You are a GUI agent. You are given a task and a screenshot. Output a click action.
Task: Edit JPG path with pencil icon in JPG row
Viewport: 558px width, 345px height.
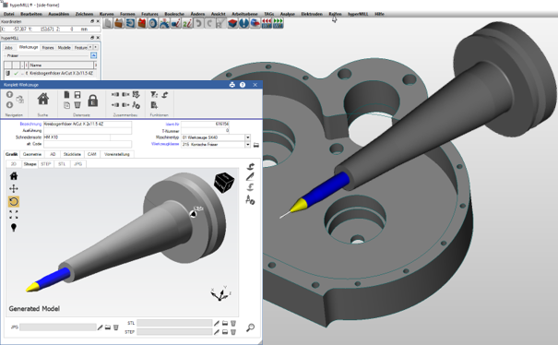[100, 327]
